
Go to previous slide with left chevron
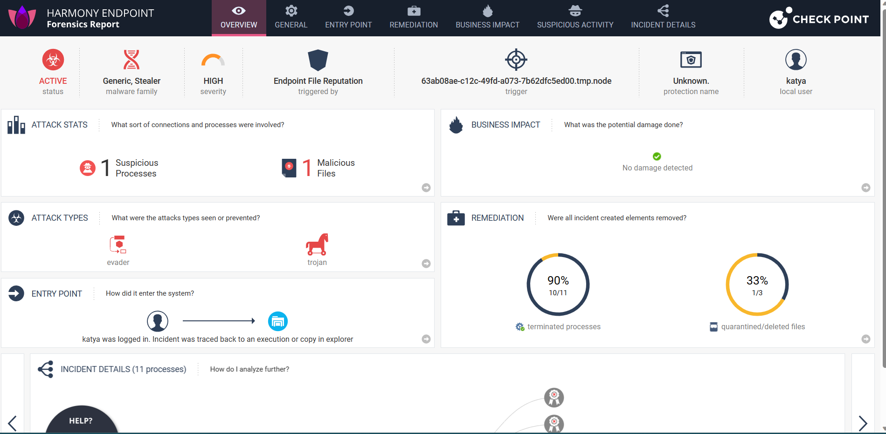click(13, 423)
